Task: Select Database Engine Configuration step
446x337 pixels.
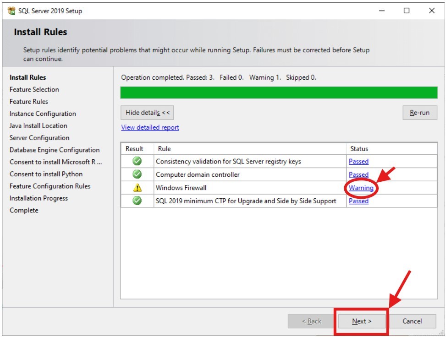Action: click(54, 150)
